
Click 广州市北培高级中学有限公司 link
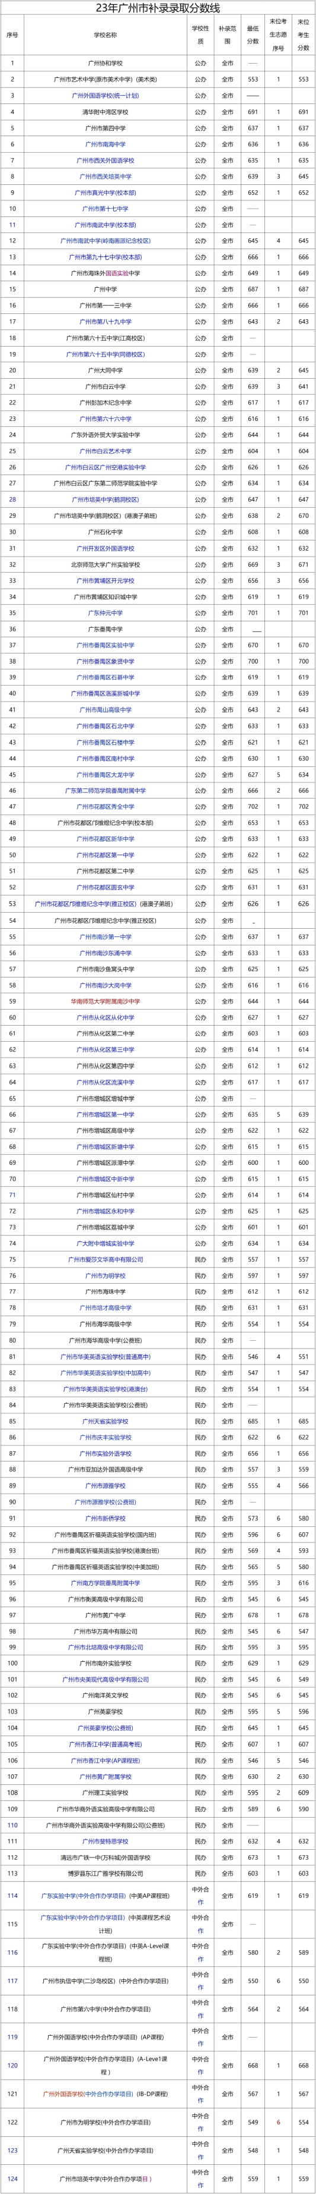point(106,1648)
